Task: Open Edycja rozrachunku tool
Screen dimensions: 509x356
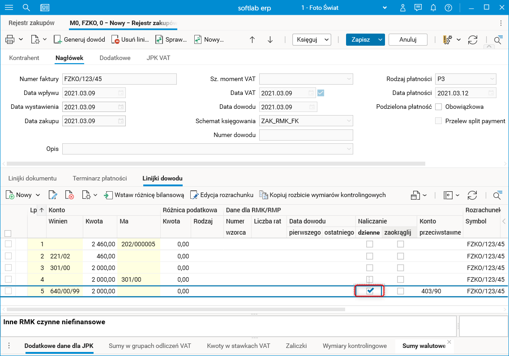Action: point(194,195)
